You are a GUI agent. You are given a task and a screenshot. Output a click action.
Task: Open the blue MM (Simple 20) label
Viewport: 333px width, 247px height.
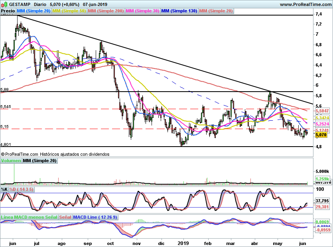[33, 11]
